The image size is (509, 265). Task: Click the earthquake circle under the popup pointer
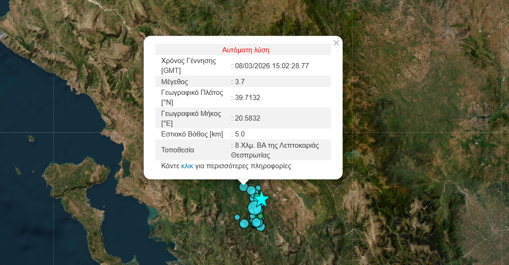(243, 187)
